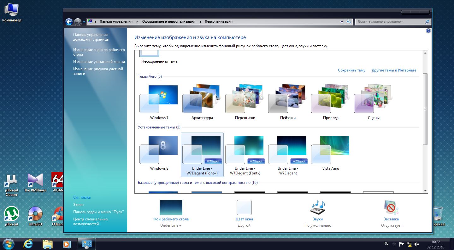The width and height of the screenshot is (454, 250).
Task: Open the Windows Start button
Action: [8, 244]
